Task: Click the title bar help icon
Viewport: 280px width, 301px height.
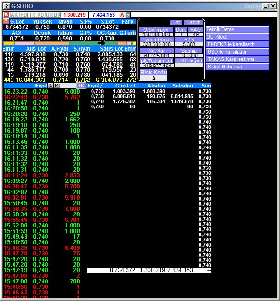Action: pyautogui.click(x=7, y=6)
